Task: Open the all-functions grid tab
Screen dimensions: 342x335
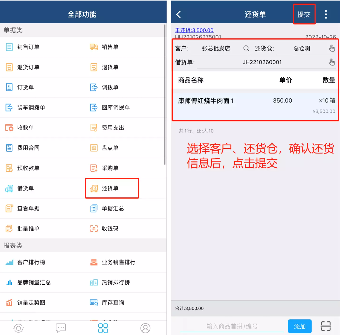Action: coord(103,328)
